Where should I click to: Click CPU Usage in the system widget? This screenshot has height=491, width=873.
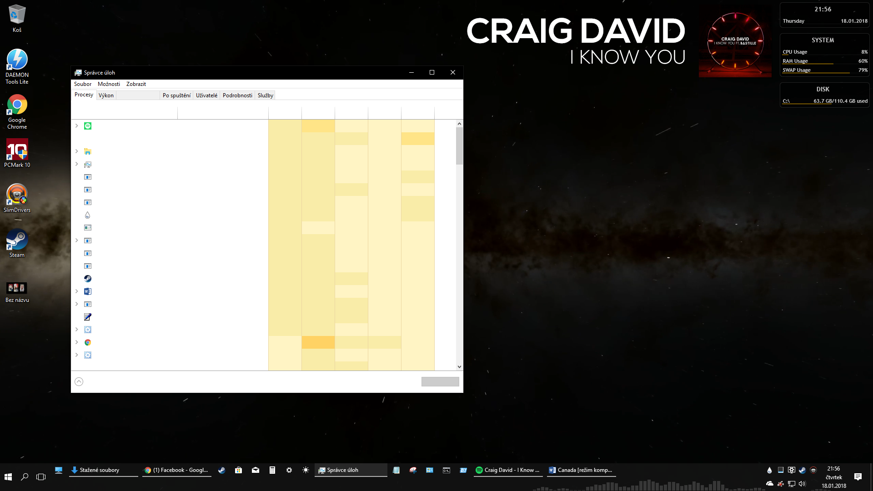click(795, 52)
